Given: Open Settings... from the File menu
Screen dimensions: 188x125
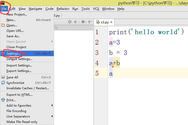Looking at the screenshot, I should (27, 54).
